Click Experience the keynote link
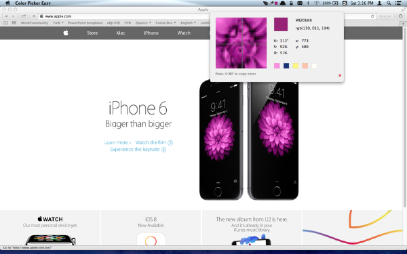The image size is (407, 254). point(138,149)
